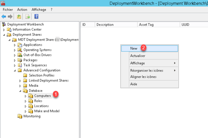
Task: Expand the Locations tree node
Action: [x=26, y=106]
